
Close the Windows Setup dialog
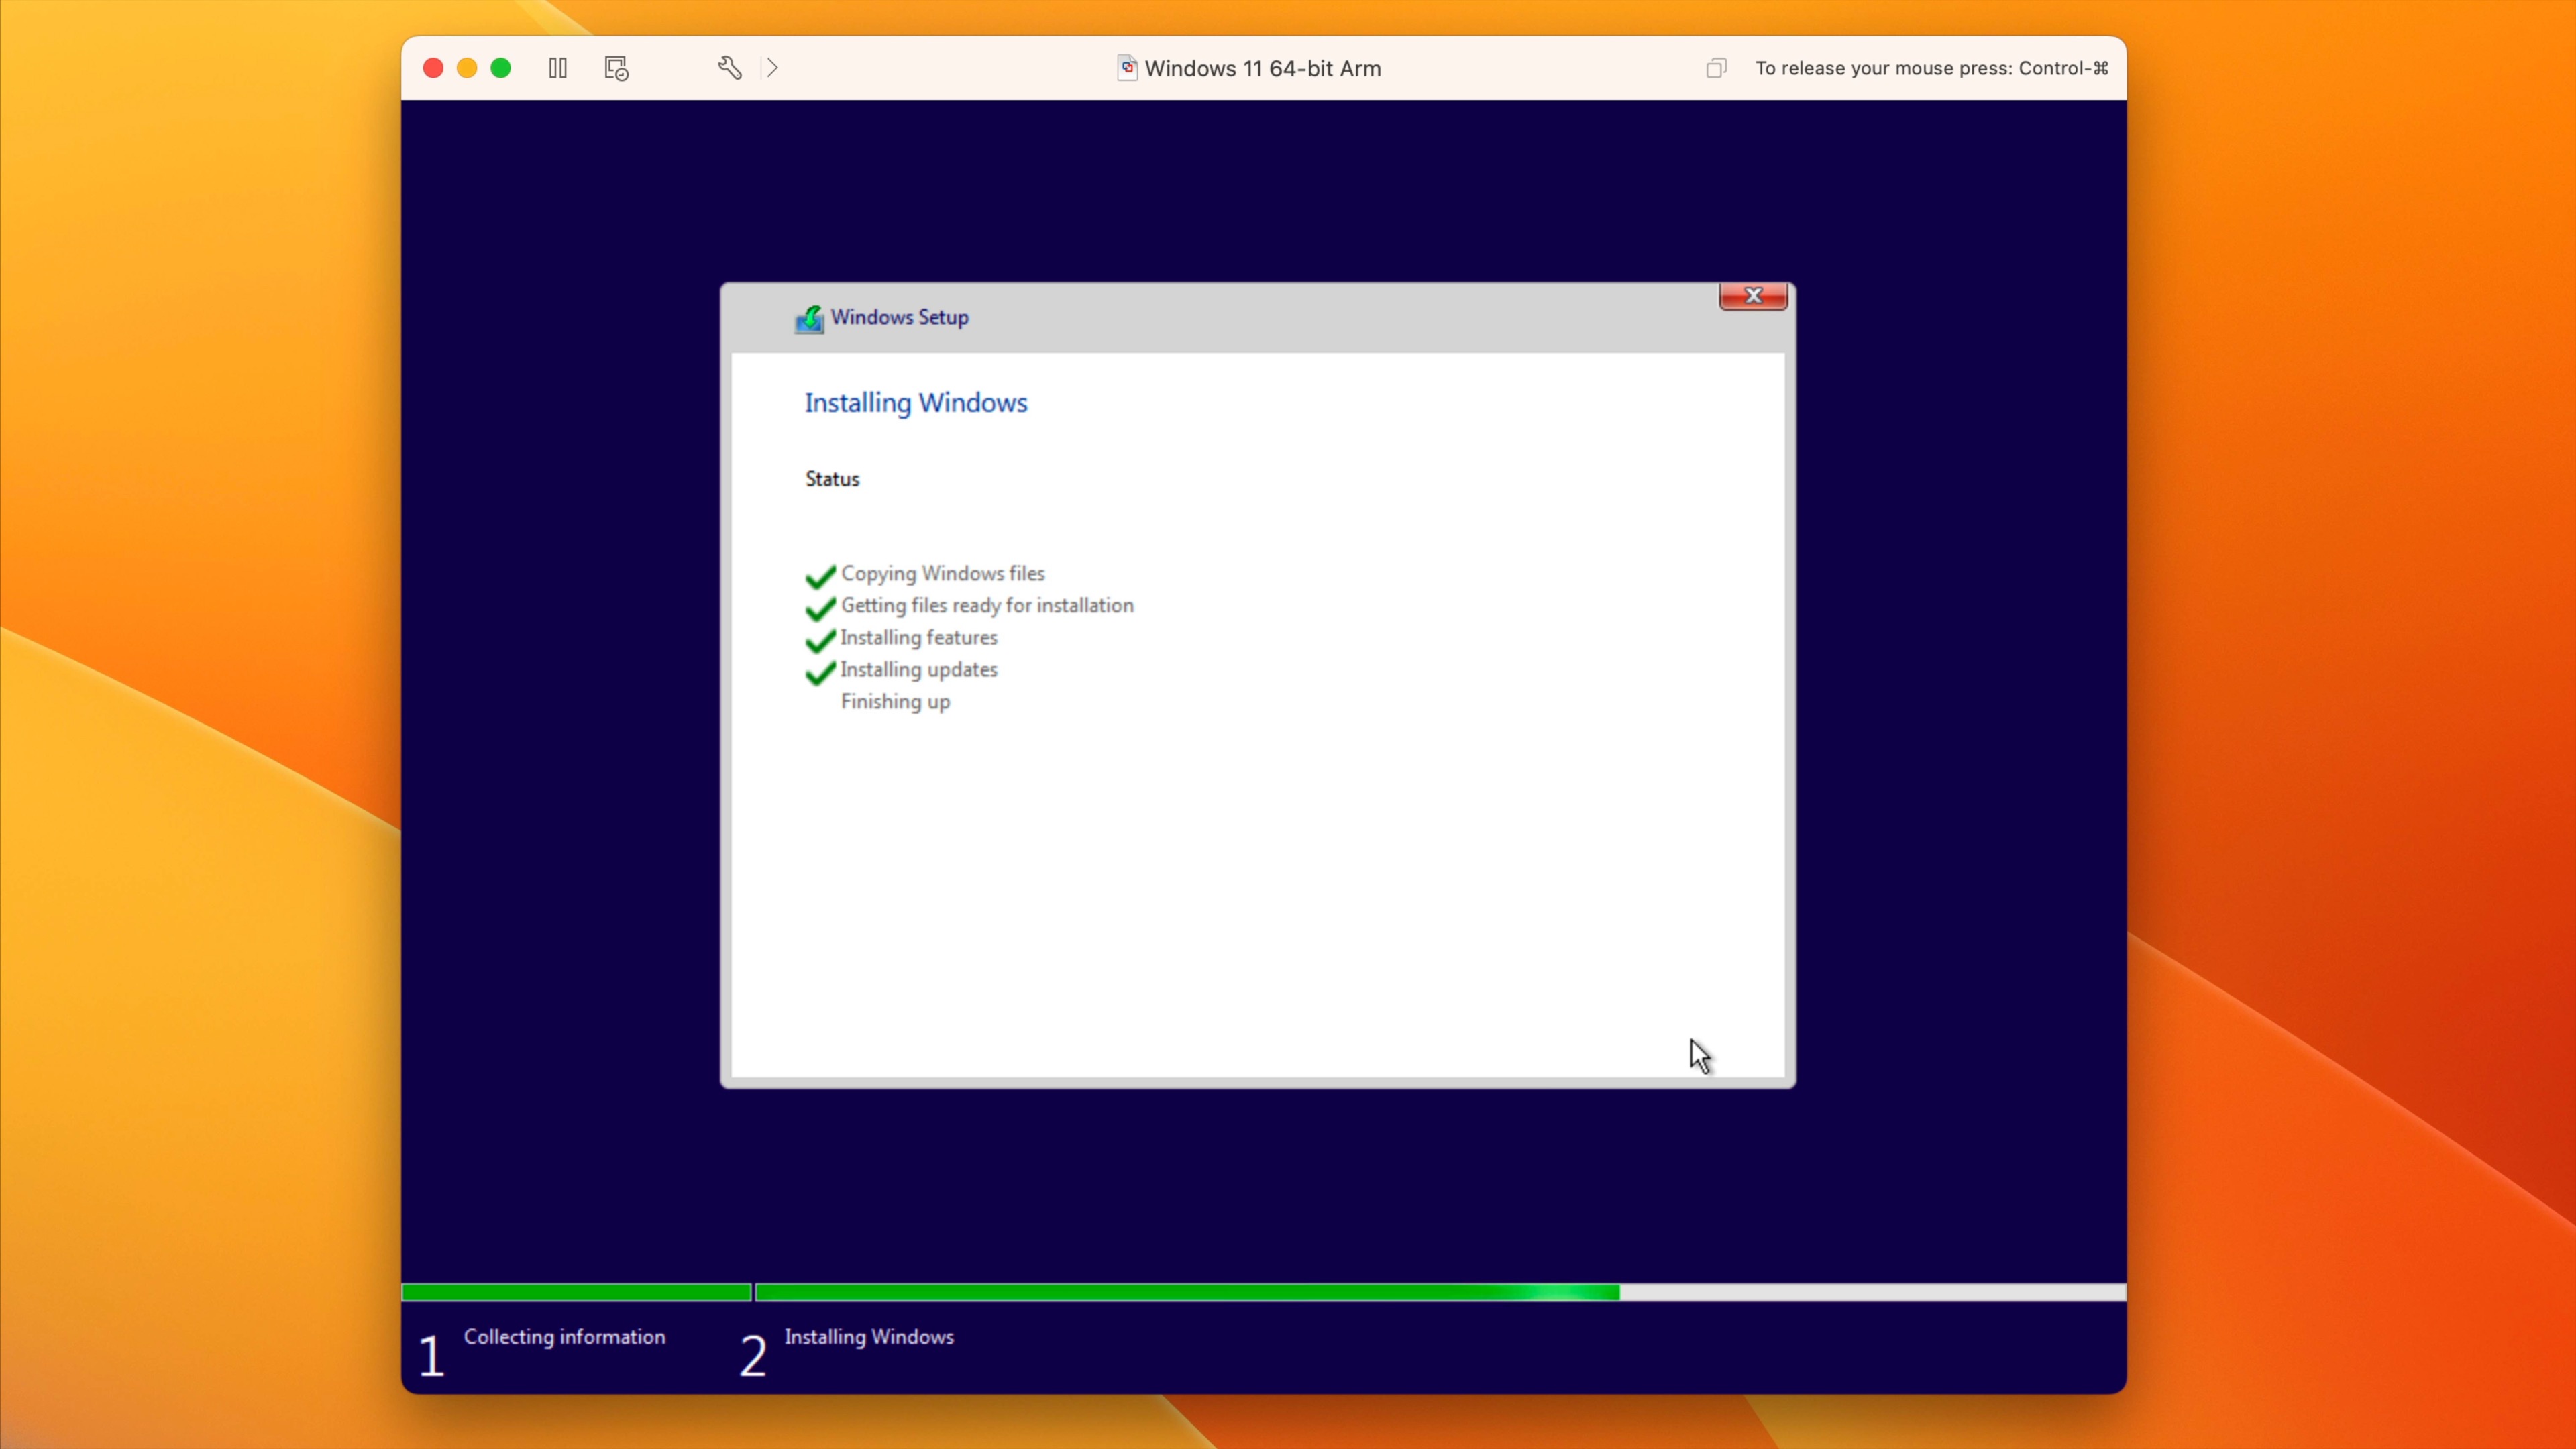tap(1752, 296)
